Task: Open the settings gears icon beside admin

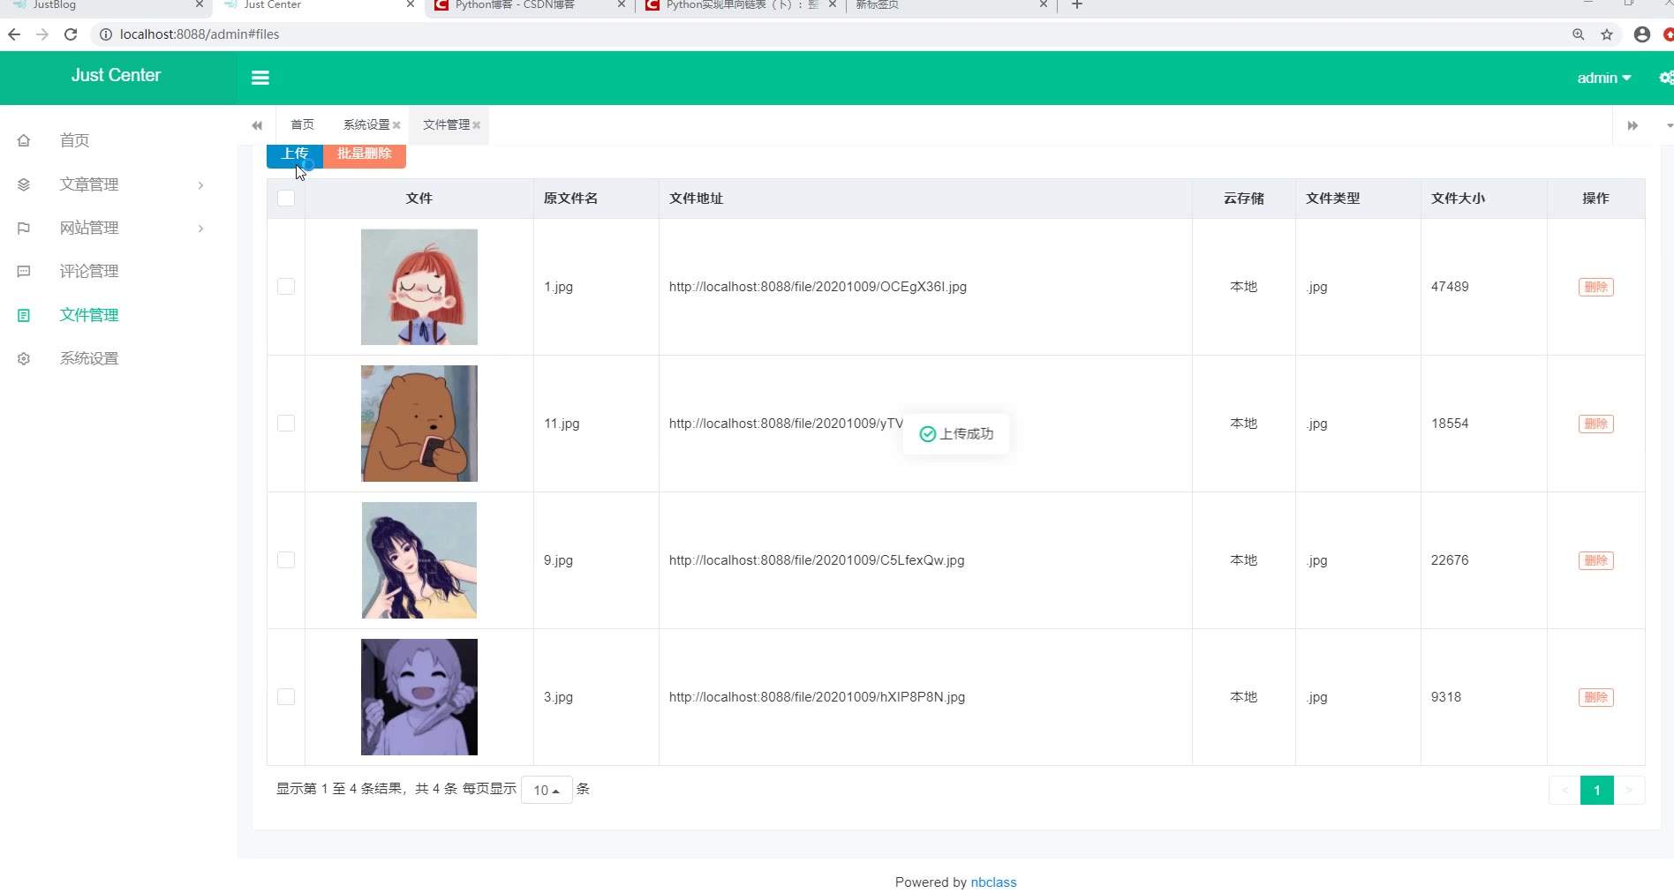Action: tap(1666, 78)
